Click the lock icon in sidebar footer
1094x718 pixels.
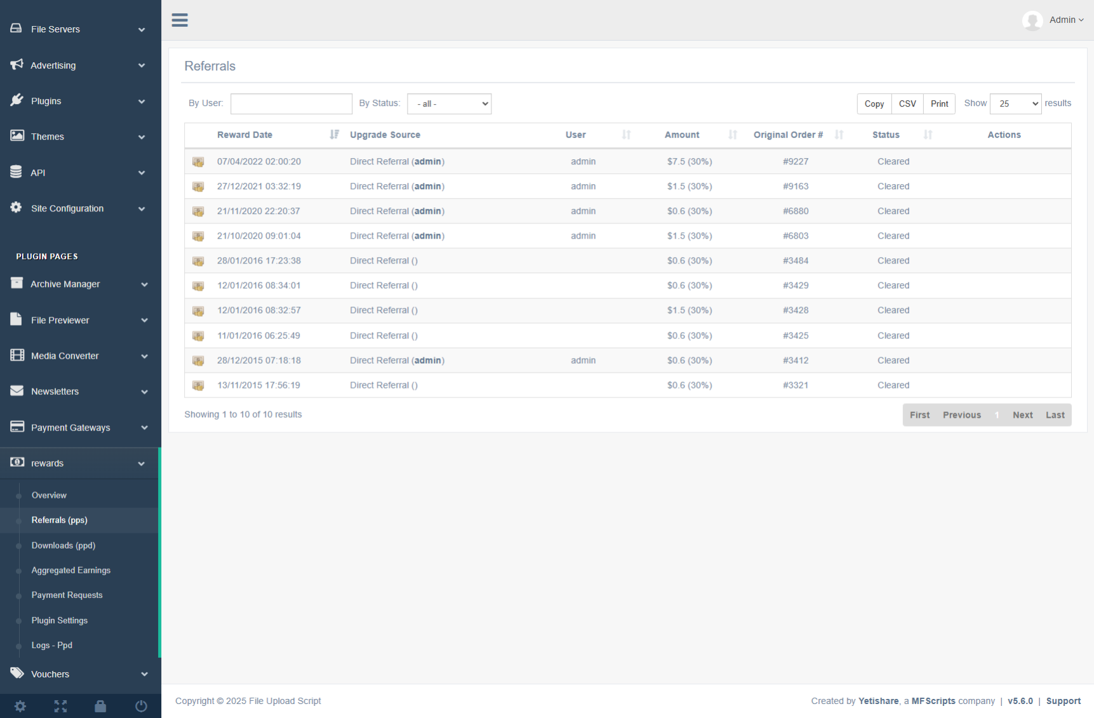(100, 706)
